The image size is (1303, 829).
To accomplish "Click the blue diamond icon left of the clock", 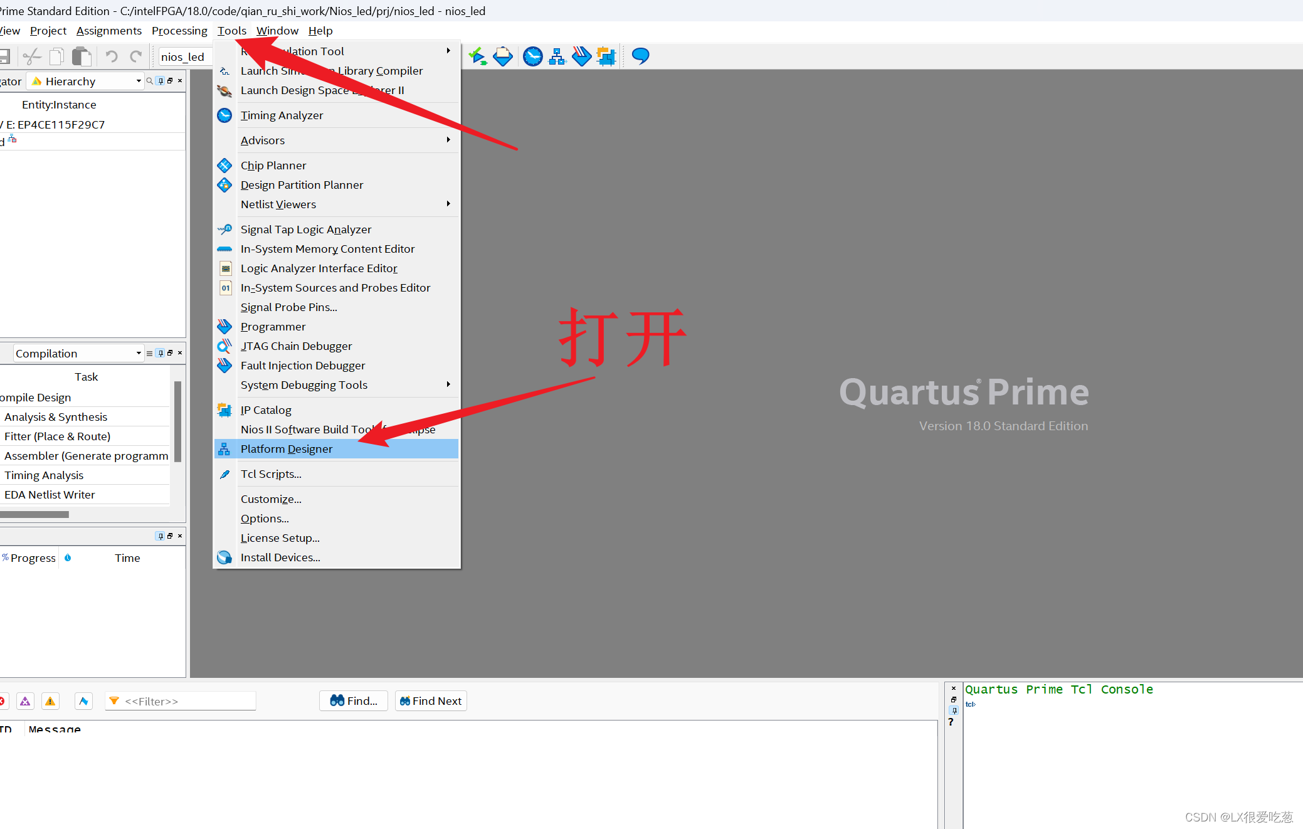I will pos(503,56).
